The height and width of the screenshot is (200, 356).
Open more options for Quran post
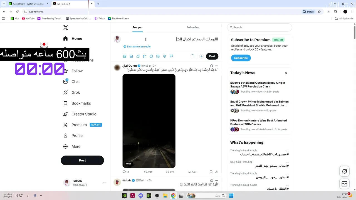[217, 66]
